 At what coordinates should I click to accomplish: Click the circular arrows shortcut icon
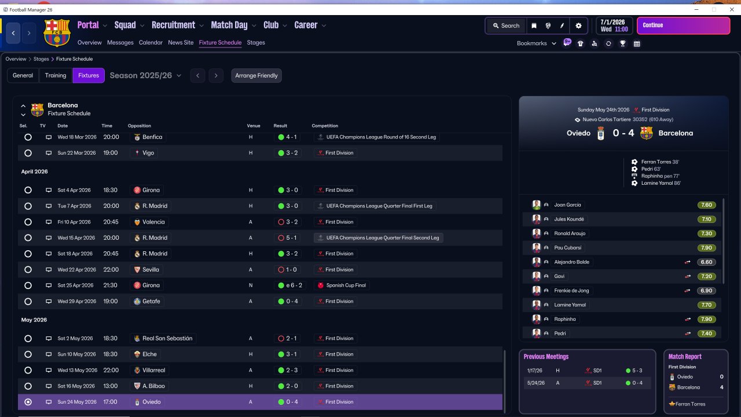click(x=608, y=43)
